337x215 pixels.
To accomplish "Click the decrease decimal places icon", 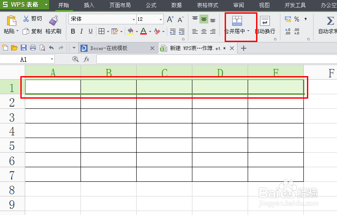I will point(297,31).
